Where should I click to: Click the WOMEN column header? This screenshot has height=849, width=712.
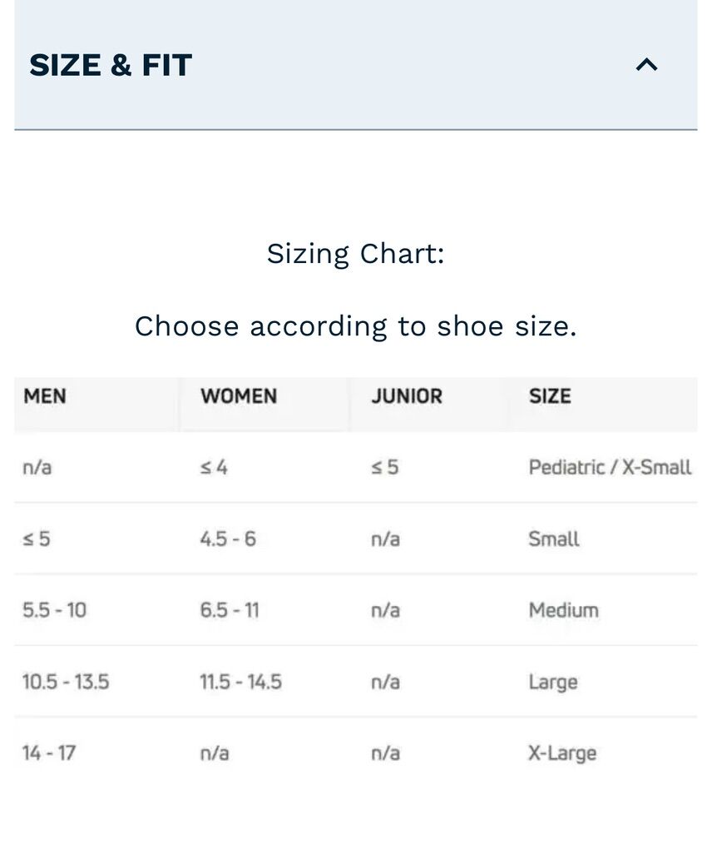[x=239, y=396]
